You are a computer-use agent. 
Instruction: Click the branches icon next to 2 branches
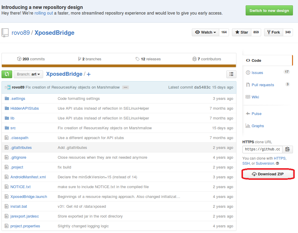click(x=79, y=59)
